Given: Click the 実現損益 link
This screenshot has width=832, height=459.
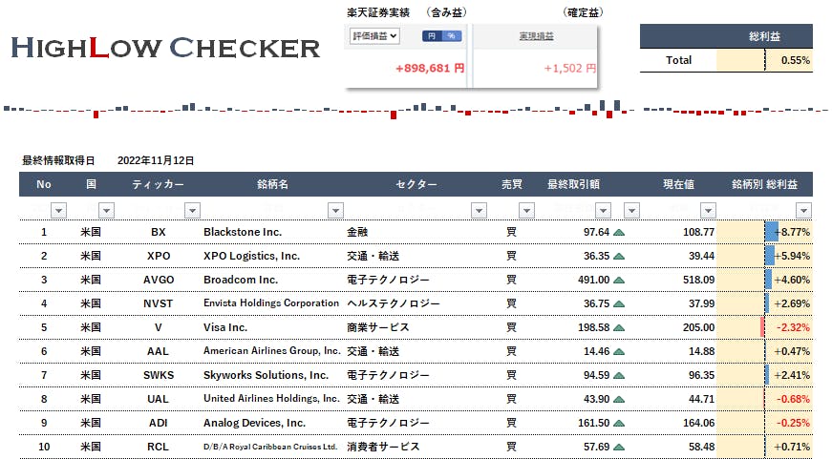Looking at the screenshot, I should [x=537, y=36].
